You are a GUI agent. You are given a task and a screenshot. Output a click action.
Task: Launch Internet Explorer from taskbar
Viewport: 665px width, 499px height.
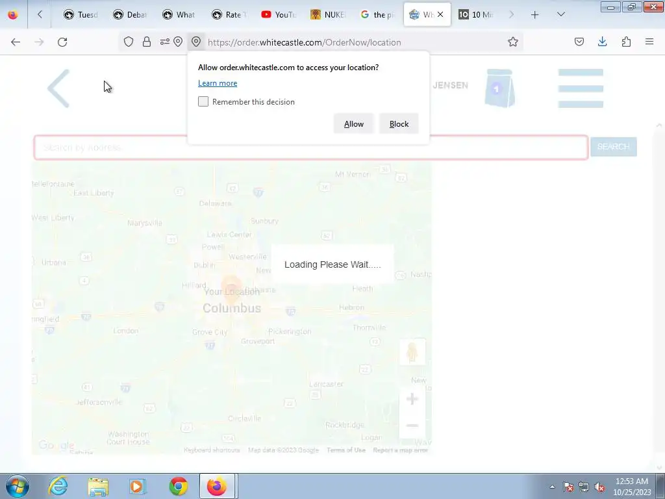[58, 486]
